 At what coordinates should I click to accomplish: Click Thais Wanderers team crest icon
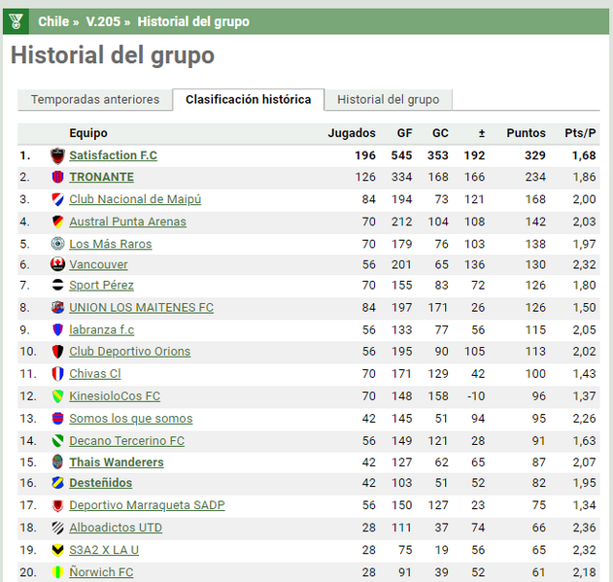[x=57, y=462]
